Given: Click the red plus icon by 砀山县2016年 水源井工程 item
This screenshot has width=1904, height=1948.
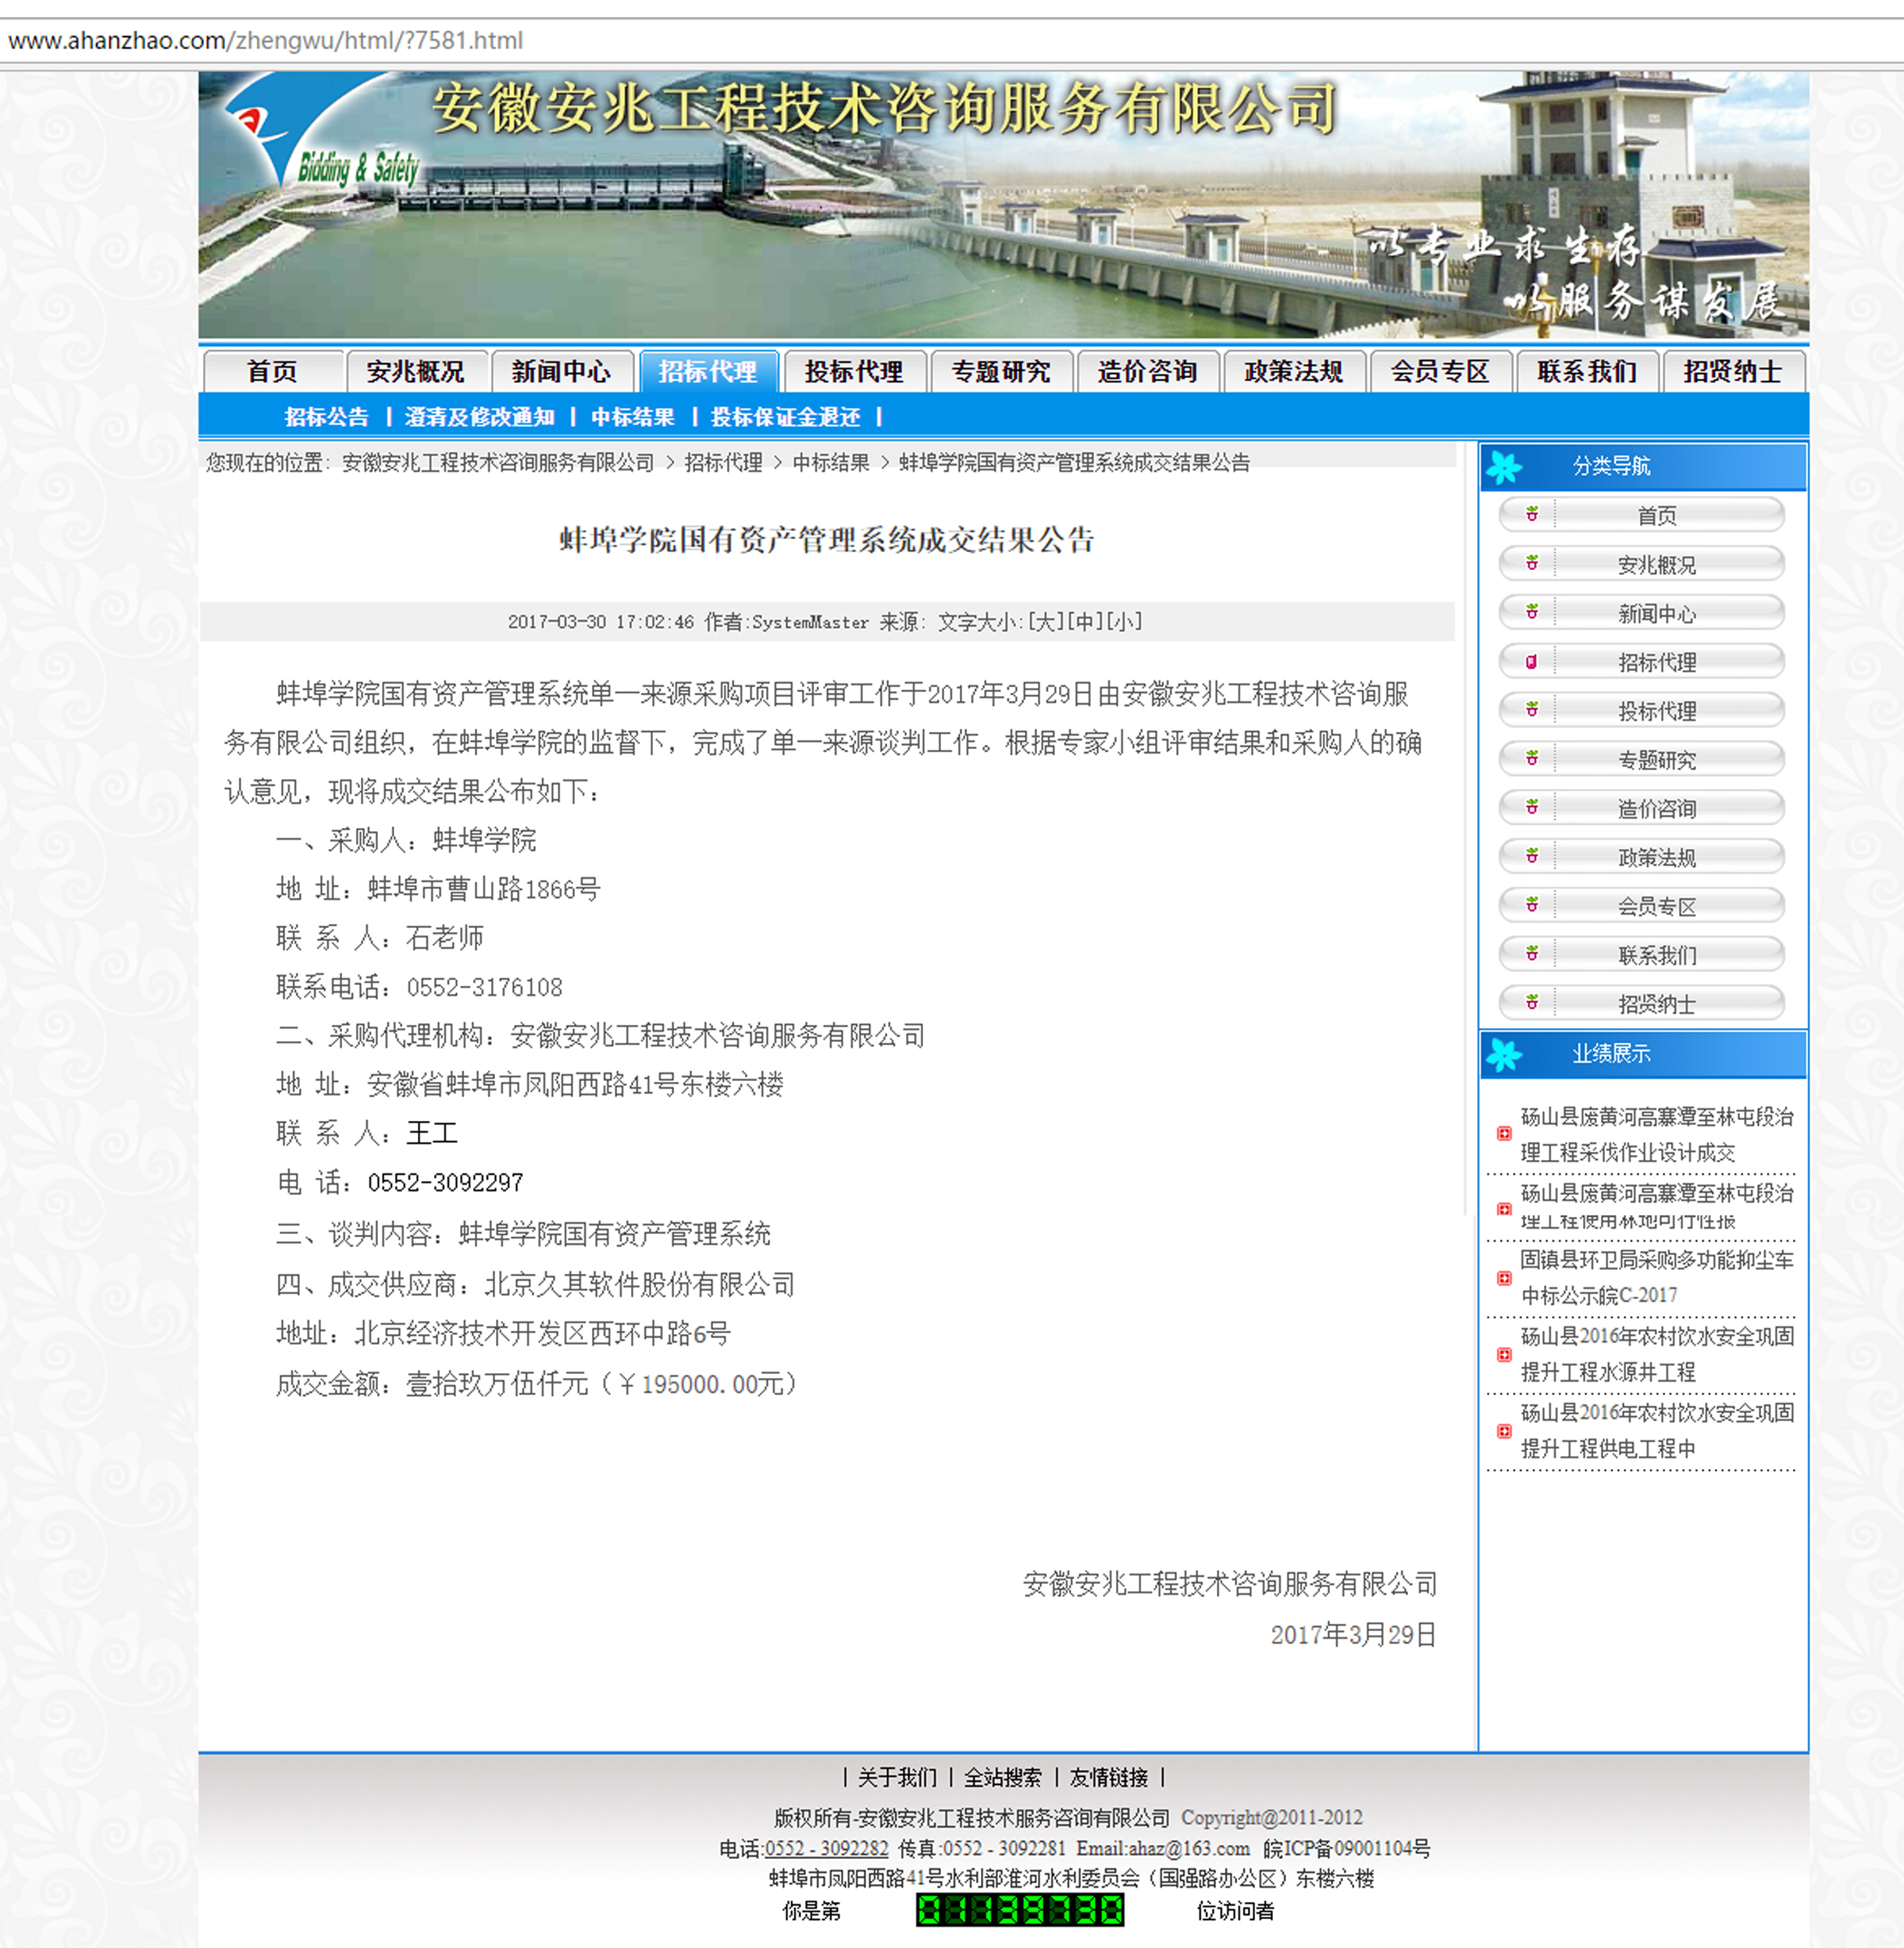Looking at the screenshot, I should (1504, 1355).
